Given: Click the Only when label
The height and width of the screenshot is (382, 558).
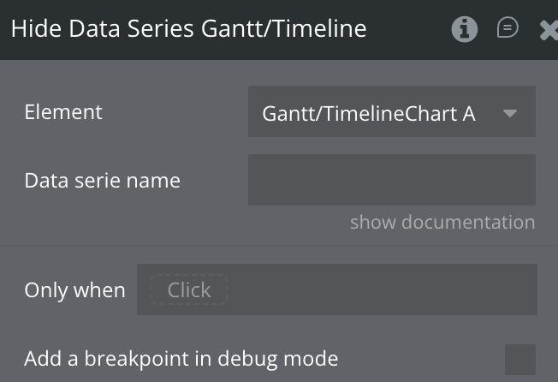Looking at the screenshot, I should tap(74, 290).
